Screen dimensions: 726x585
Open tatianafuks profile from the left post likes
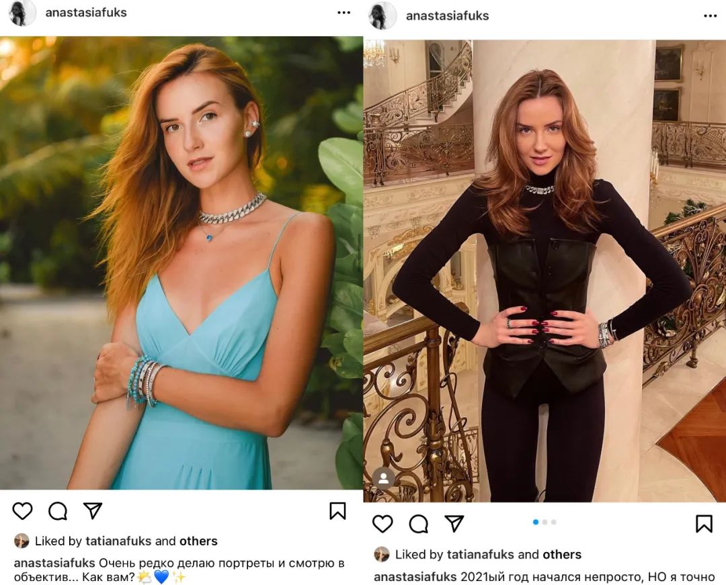point(118,541)
